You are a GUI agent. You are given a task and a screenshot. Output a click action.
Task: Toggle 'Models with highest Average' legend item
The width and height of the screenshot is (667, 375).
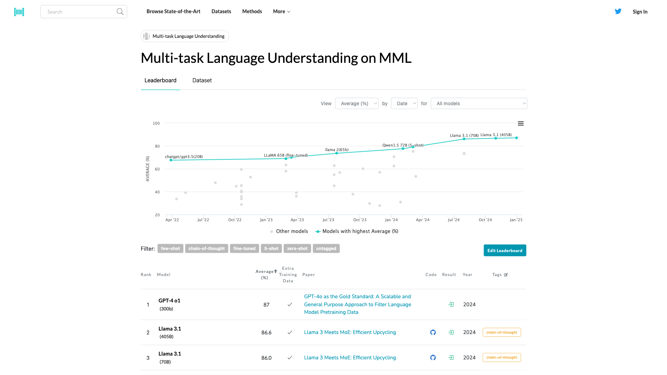357,231
